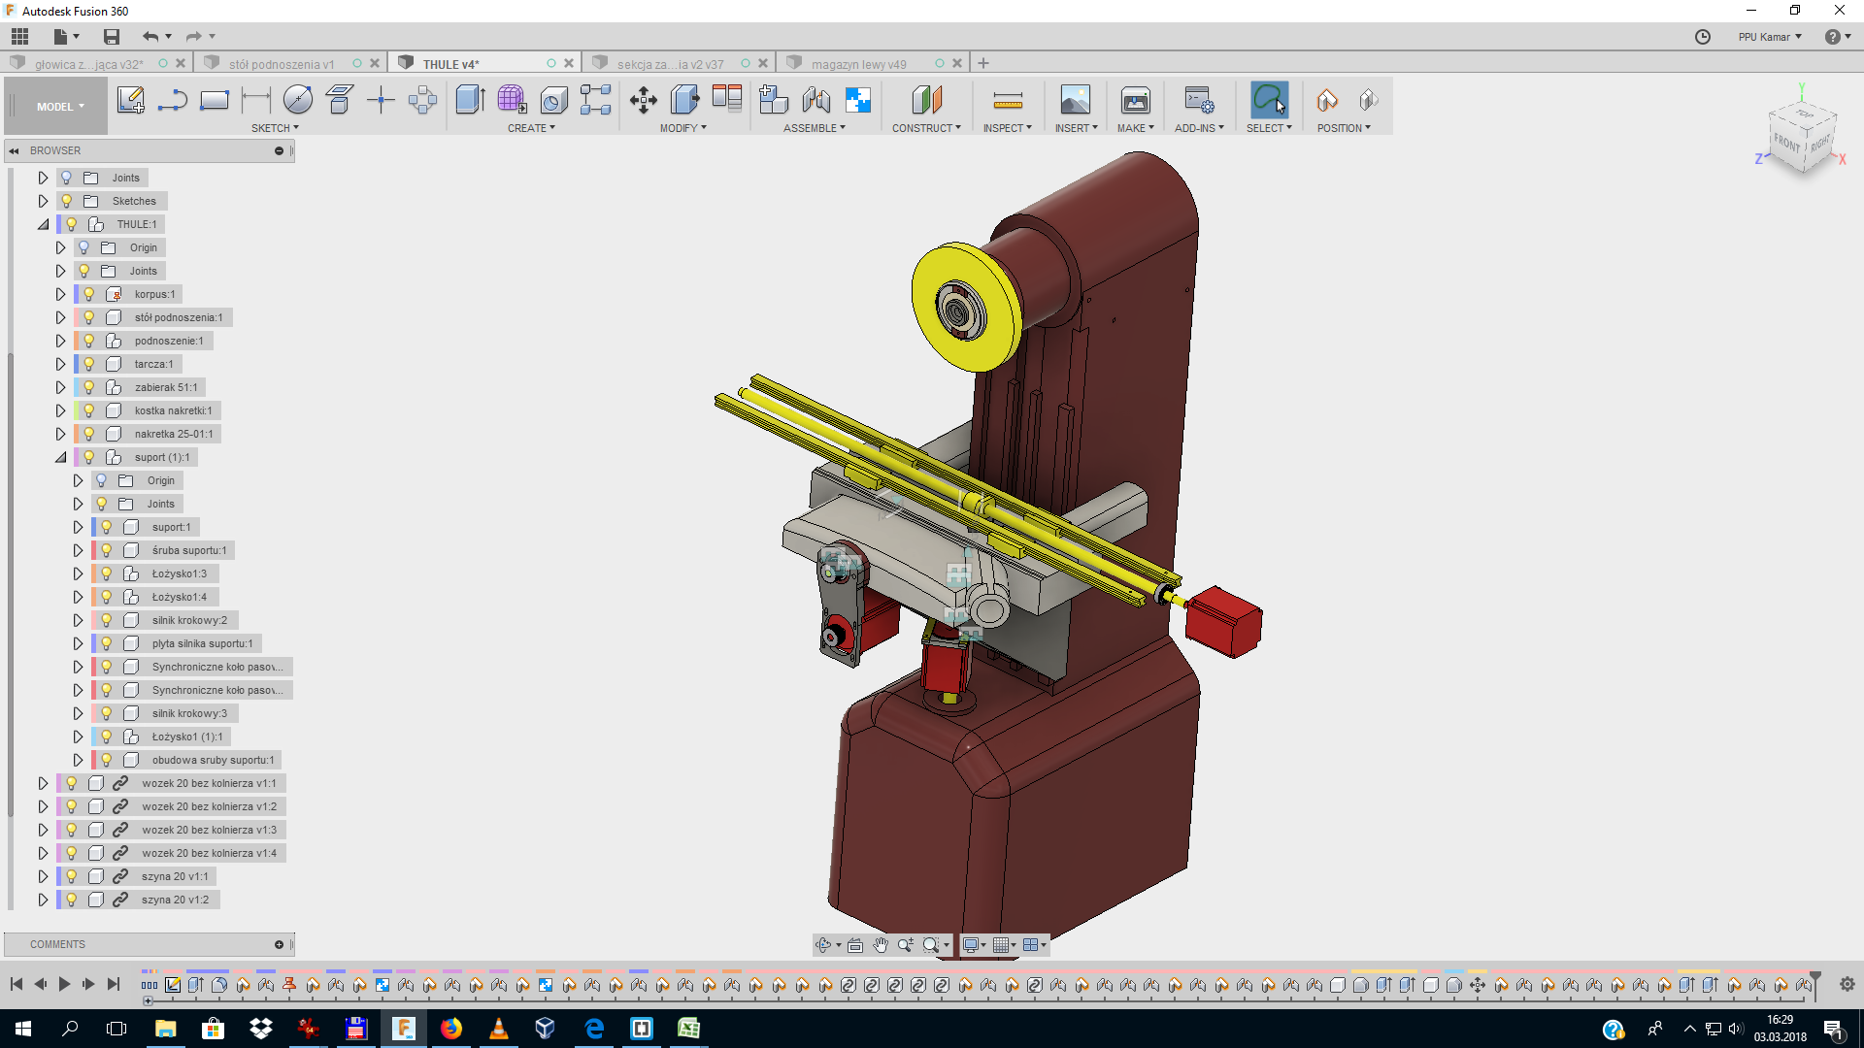The height and width of the screenshot is (1048, 1864).
Task: Click the Press Pull modify icon
Action: [684, 100]
